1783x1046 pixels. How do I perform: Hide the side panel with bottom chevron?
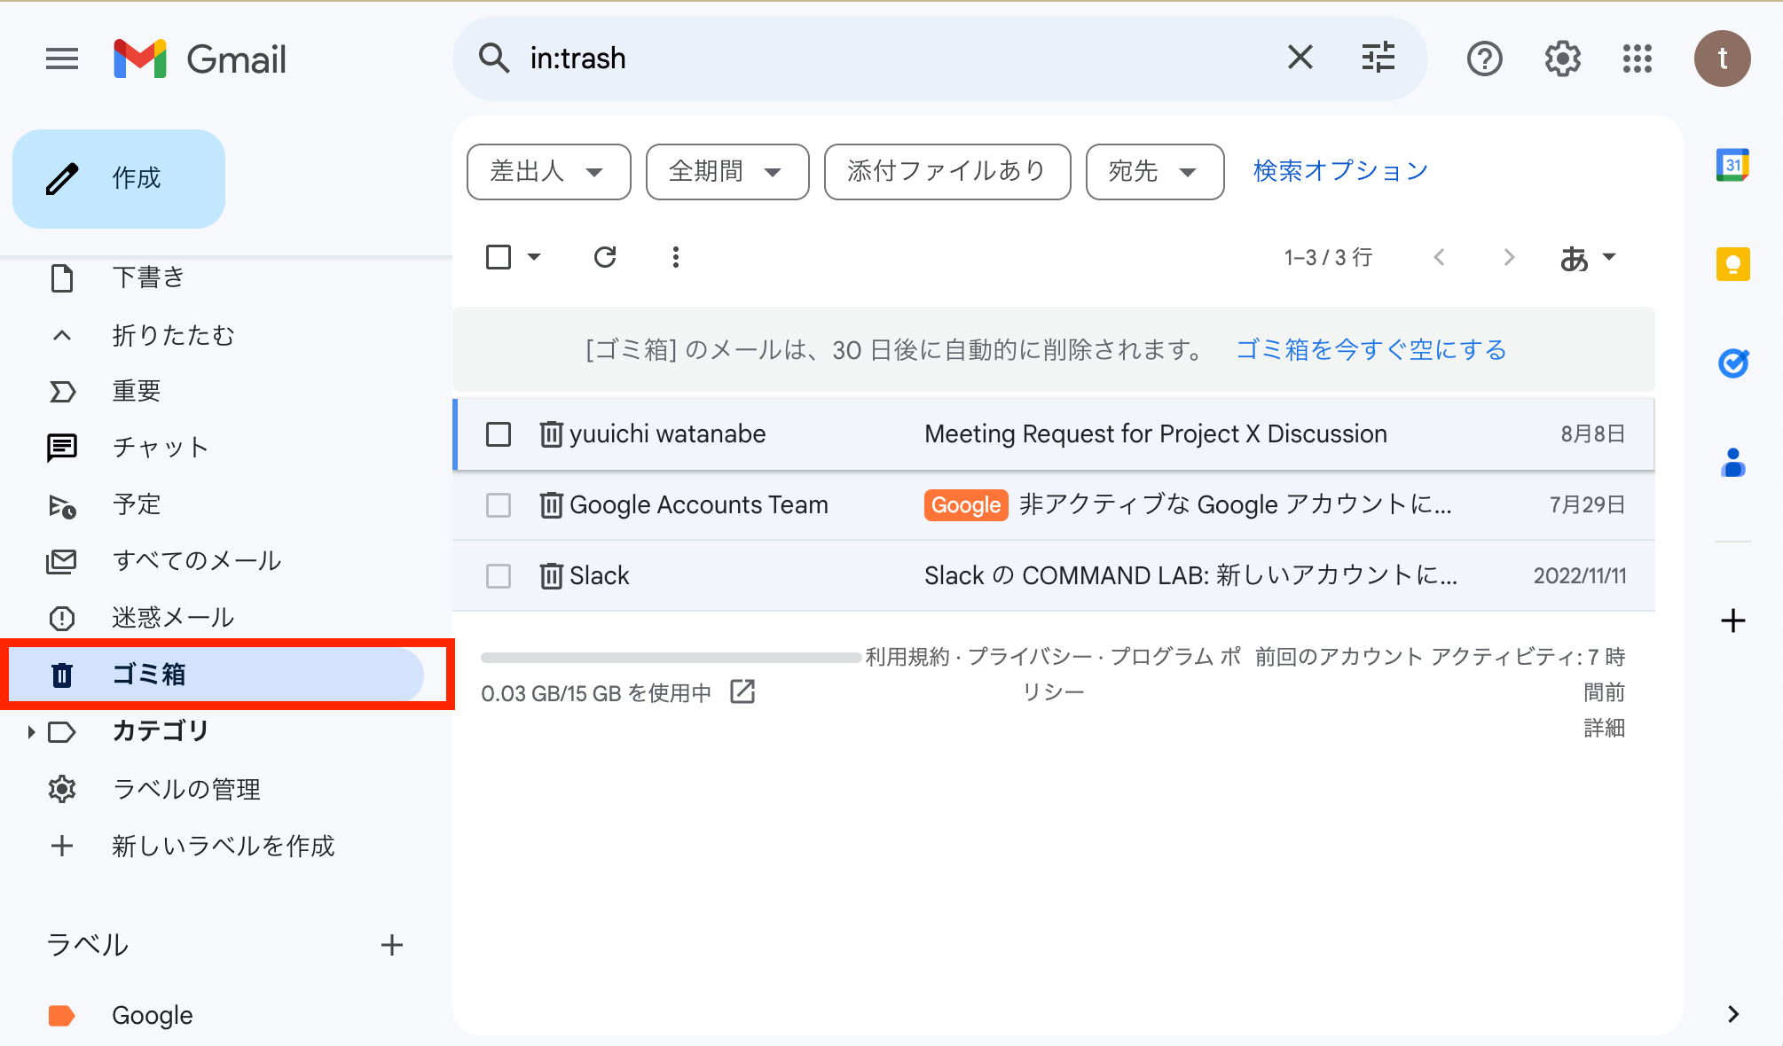click(x=1733, y=1014)
